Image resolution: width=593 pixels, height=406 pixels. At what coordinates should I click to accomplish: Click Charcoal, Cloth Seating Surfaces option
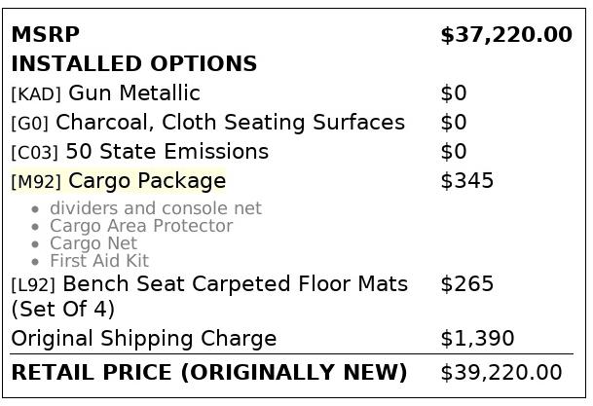click(x=230, y=123)
